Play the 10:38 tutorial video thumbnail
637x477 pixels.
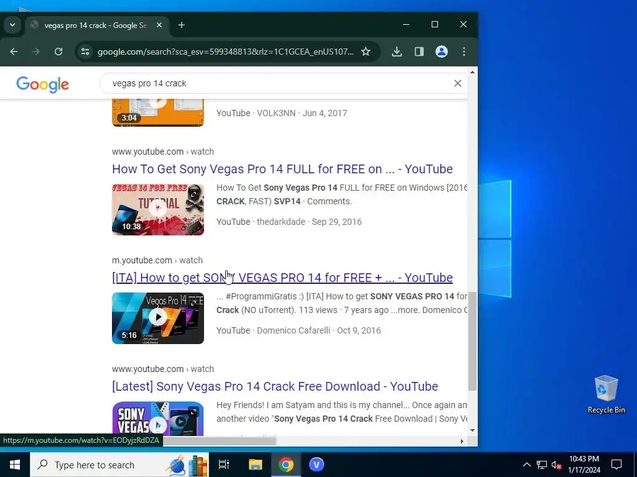tap(158, 209)
